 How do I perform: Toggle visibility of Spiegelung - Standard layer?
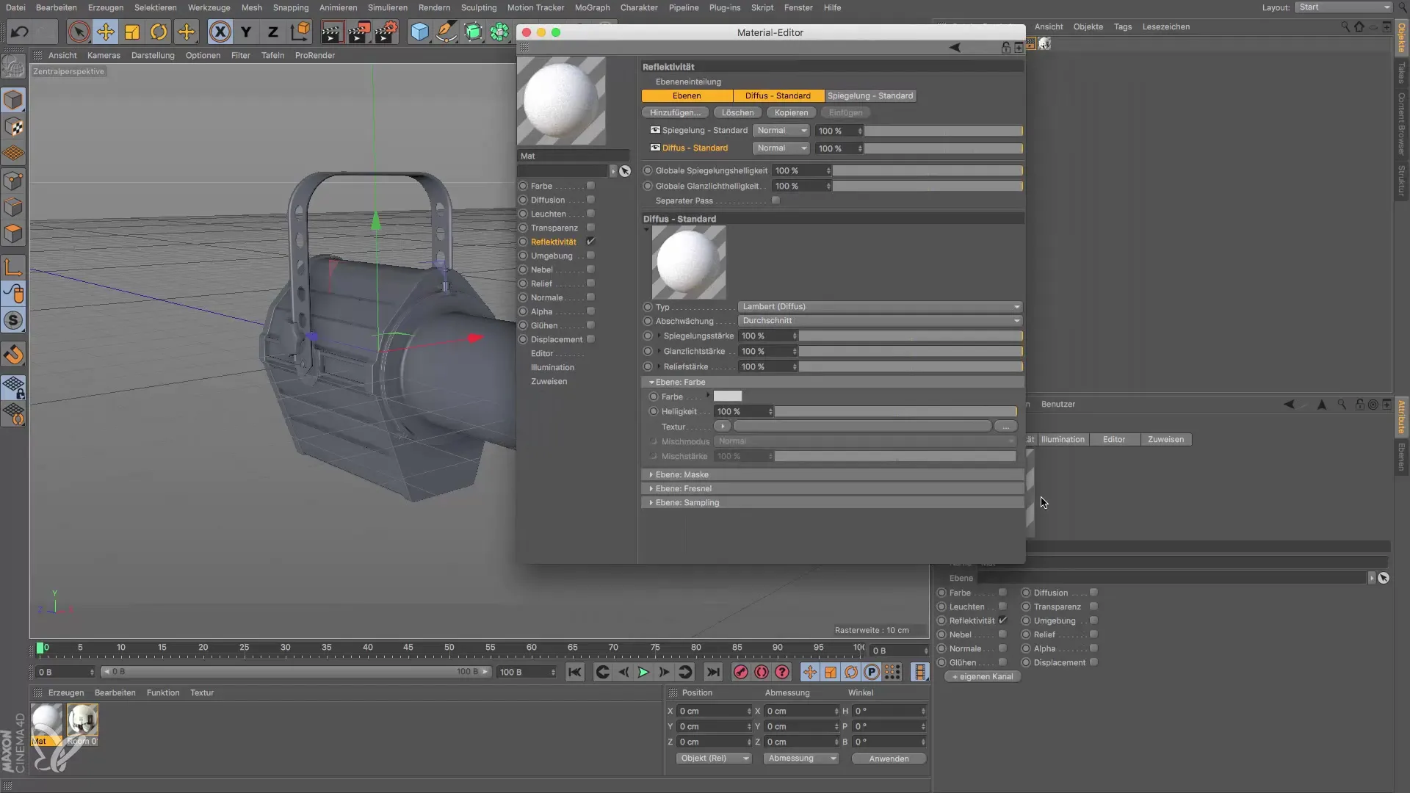point(655,130)
